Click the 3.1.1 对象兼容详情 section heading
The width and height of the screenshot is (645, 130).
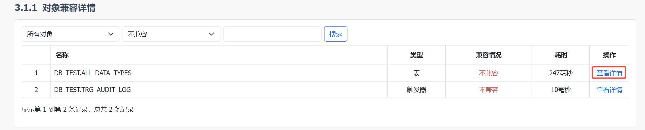tap(55, 8)
